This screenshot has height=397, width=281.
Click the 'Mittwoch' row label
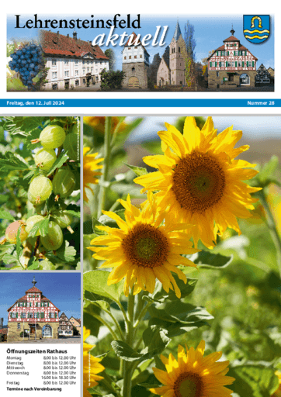click(16, 368)
